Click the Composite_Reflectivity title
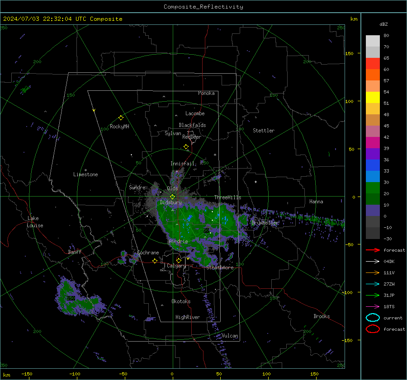This screenshot has width=407, height=380. [x=203, y=7]
